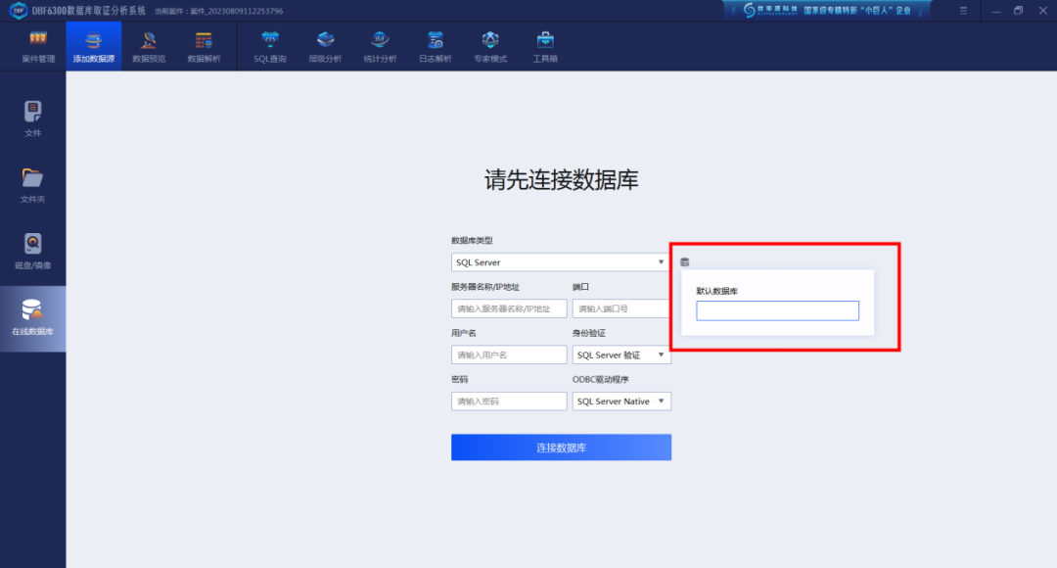
Task: Close the application window
Action: 1043,11
